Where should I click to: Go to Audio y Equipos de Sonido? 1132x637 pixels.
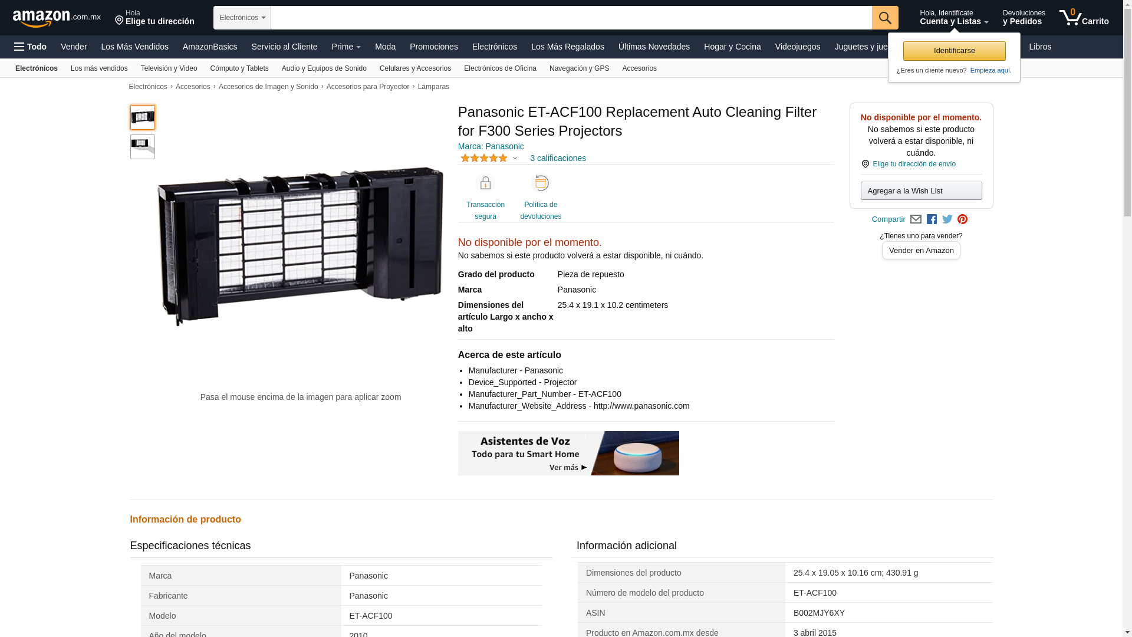click(x=324, y=68)
